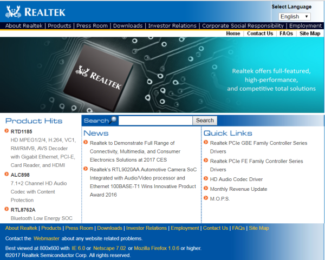325x260 pixels.
Task: Click into the search text field
Action: [155, 121]
